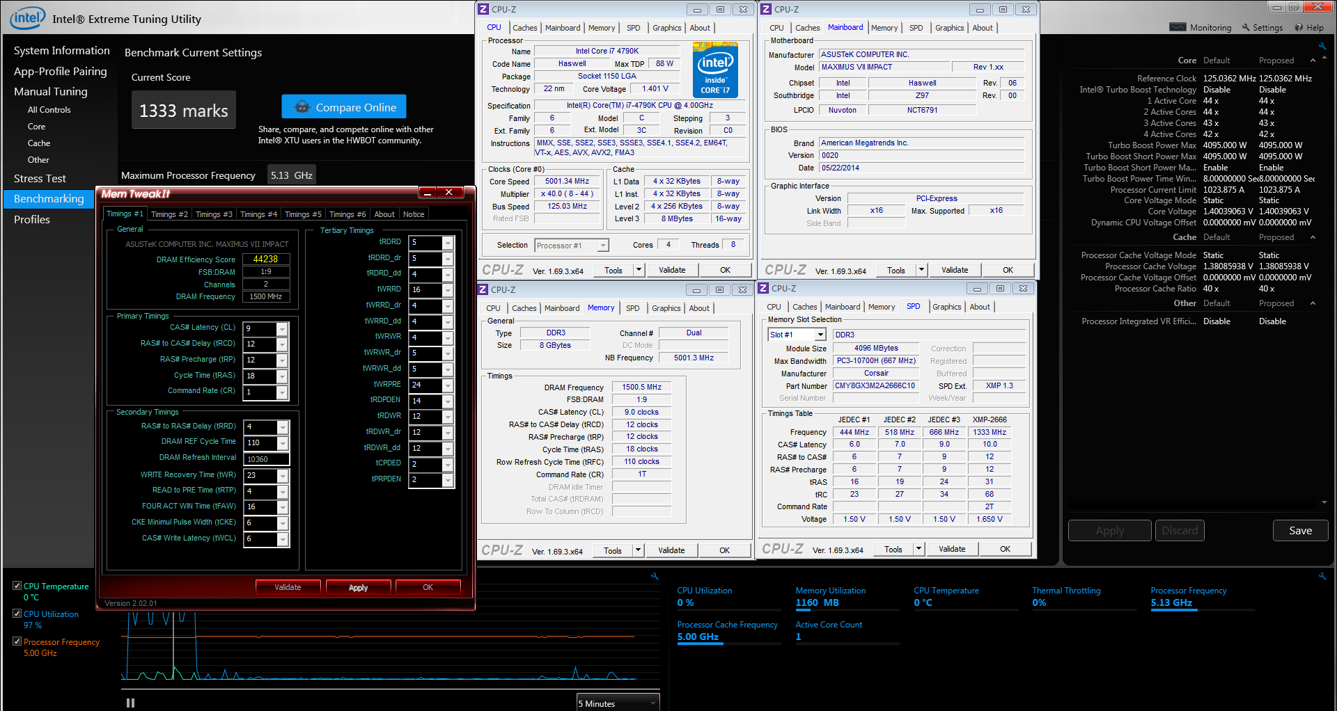Click Validate in Mem TweakIt
The image size is (1337, 711).
[x=288, y=587]
